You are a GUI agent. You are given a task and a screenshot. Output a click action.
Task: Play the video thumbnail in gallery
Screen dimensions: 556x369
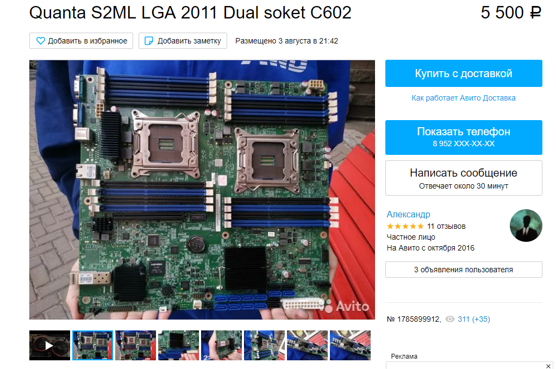(49, 345)
